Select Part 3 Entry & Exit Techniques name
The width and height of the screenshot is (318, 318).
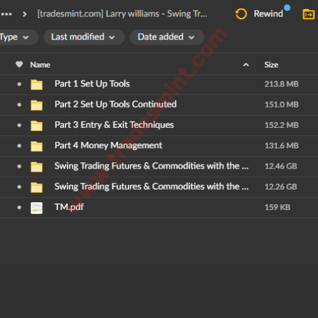(x=114, y=125)
